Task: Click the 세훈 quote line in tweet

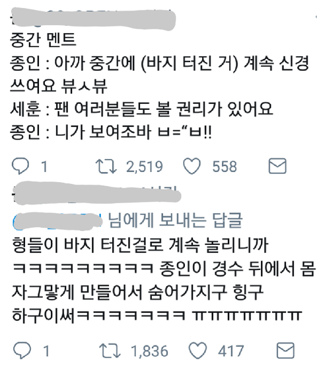Action: 141,109
